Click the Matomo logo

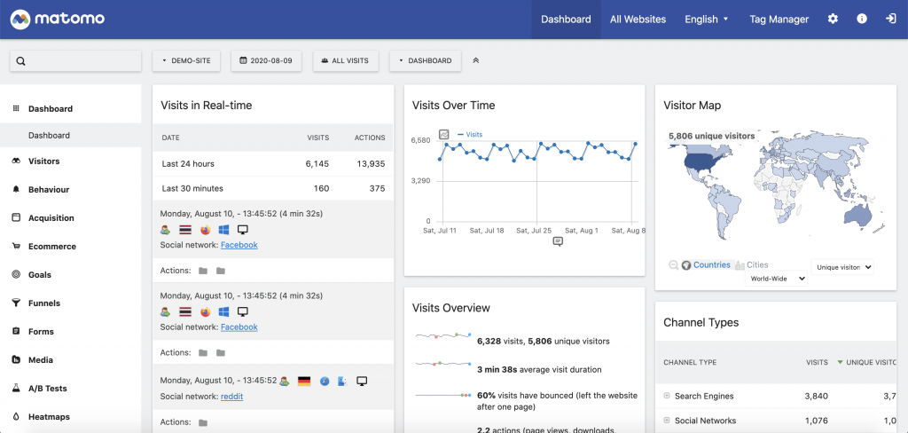[58, 19]
